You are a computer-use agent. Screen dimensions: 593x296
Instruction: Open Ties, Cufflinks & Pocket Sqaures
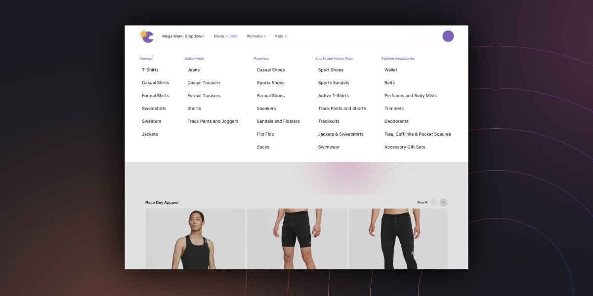(x=418, y=134)
